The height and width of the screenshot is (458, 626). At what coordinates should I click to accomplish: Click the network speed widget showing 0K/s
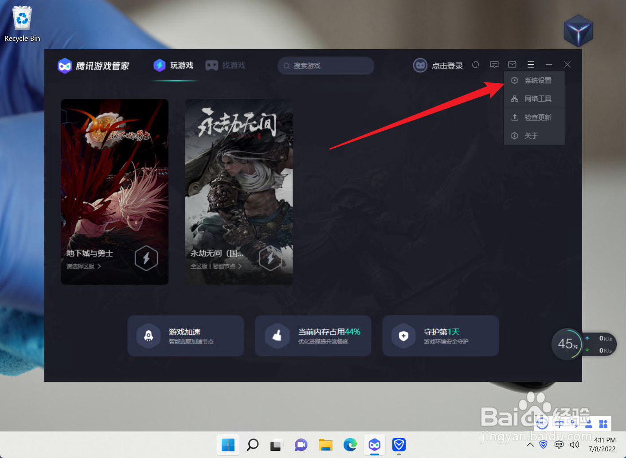(599, 344)
